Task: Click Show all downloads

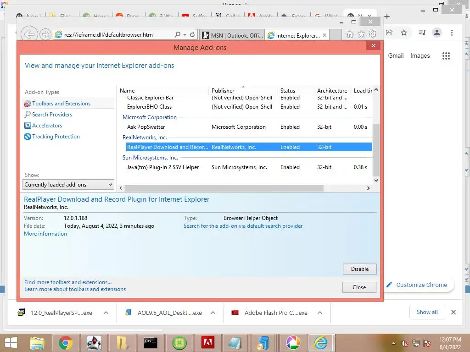Action: pyautogui.click(x=427, y=312)
